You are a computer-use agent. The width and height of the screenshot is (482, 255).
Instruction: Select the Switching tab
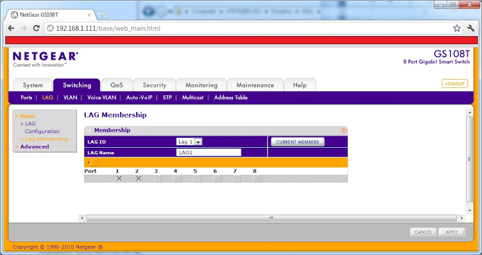77,85
